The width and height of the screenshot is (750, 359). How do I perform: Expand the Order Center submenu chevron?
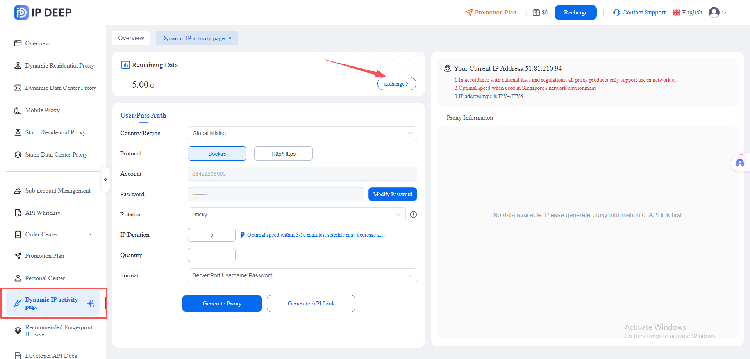pos(90,234)
